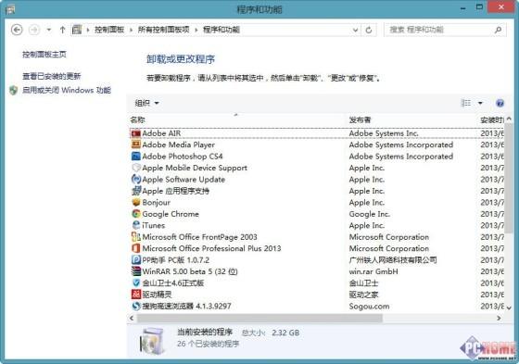Click the vertical scrollbar down arrow
The width and height of the screenshot is (519, 364).
[x=509, y=308]
